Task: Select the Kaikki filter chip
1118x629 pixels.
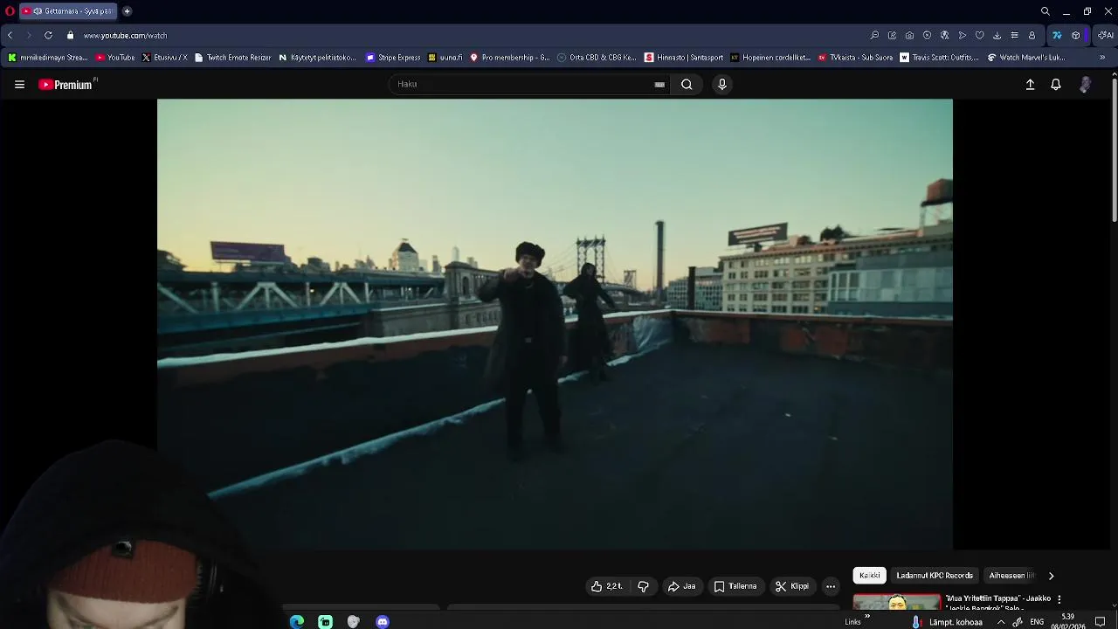Action: click(x=870, y=576)
